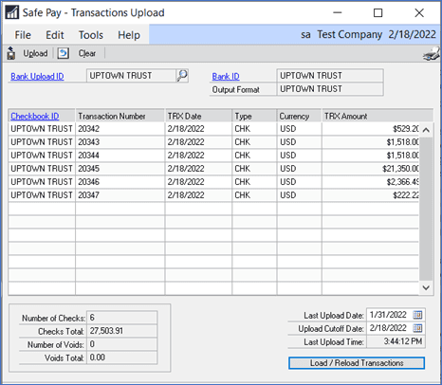
Task: Click the printer icon in the toolbar
Action: pyautogui.click(x=432, y=54)
